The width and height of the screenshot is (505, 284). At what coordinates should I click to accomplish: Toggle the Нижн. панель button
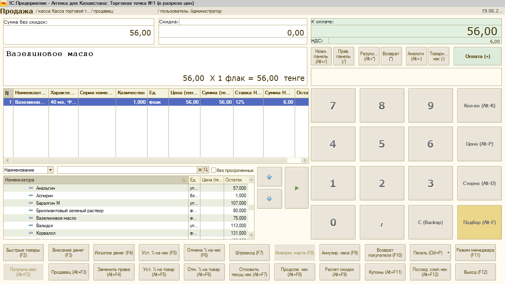pyautogui.click(x=321, y=56)
